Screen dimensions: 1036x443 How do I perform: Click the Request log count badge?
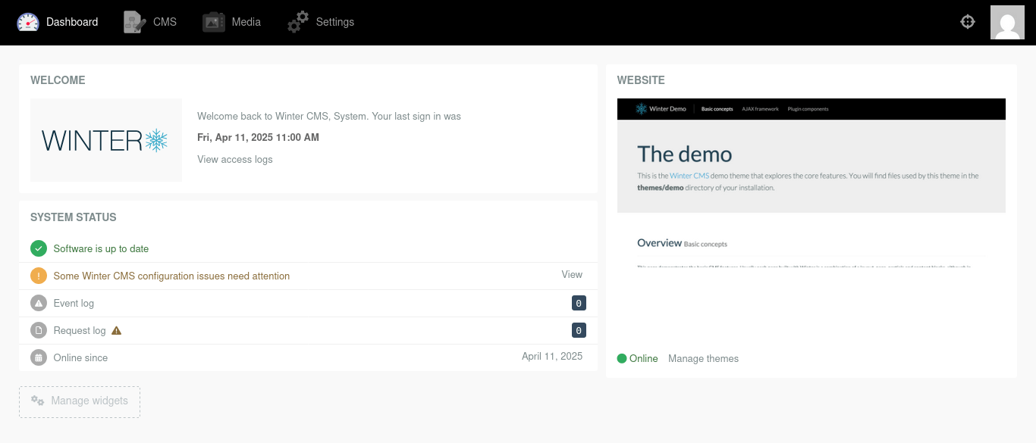click(x=579, y=330)
